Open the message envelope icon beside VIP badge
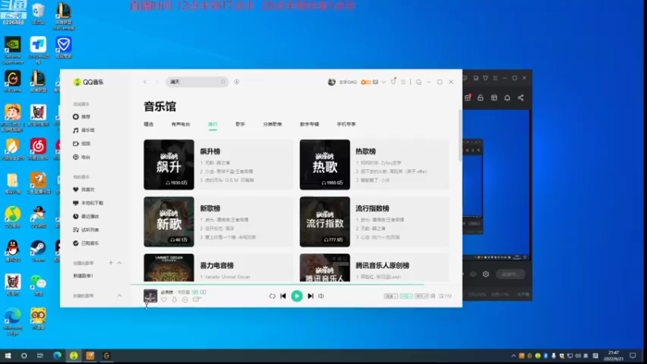The height and width of the screenshot is (364, 647). (x=375, y=83)
